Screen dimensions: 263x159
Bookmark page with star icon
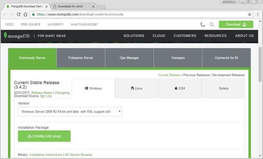pos(250,15)
